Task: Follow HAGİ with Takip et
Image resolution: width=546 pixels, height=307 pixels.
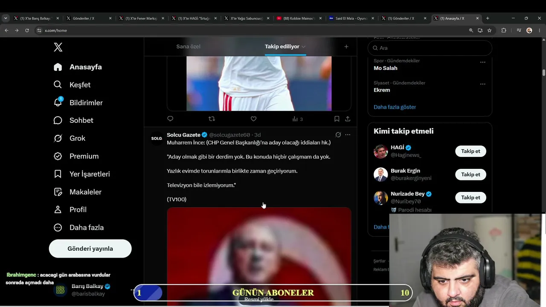Action: (x=470, y=151)
